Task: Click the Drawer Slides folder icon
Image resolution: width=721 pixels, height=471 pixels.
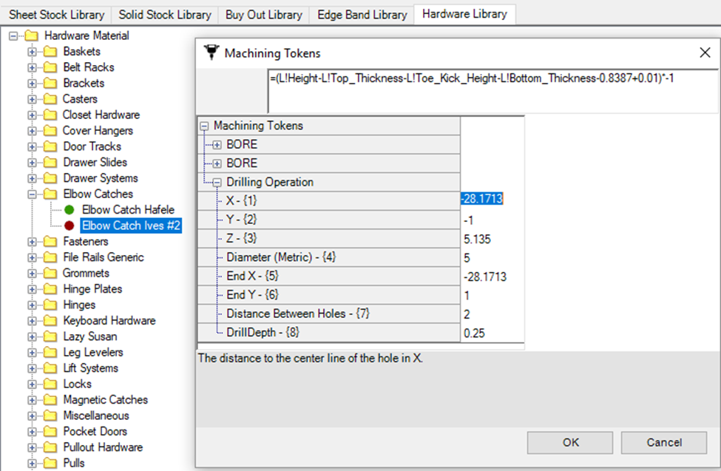Action: click(50, 163)
